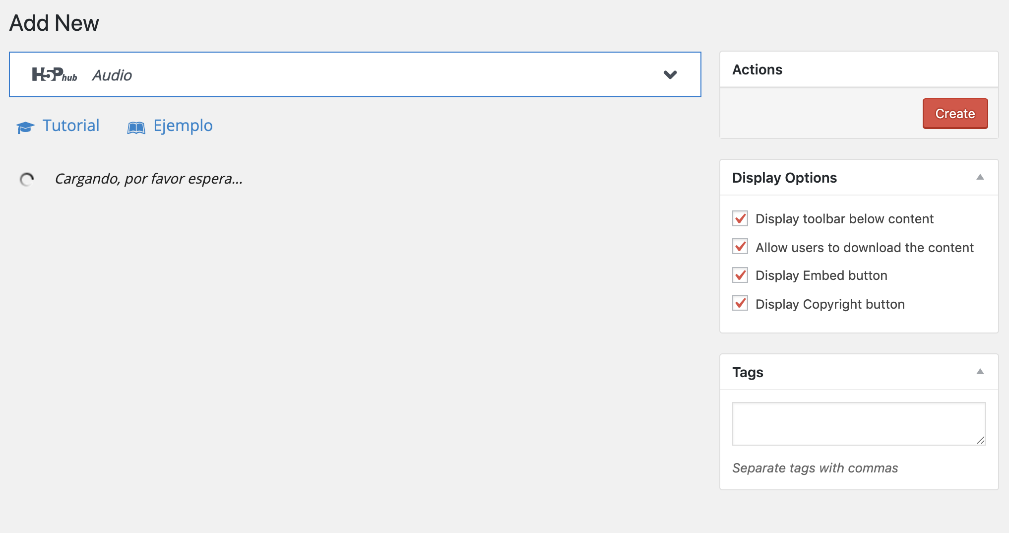Click the Display Options panel title
The image size is (1009, 533).
point(784,178)
